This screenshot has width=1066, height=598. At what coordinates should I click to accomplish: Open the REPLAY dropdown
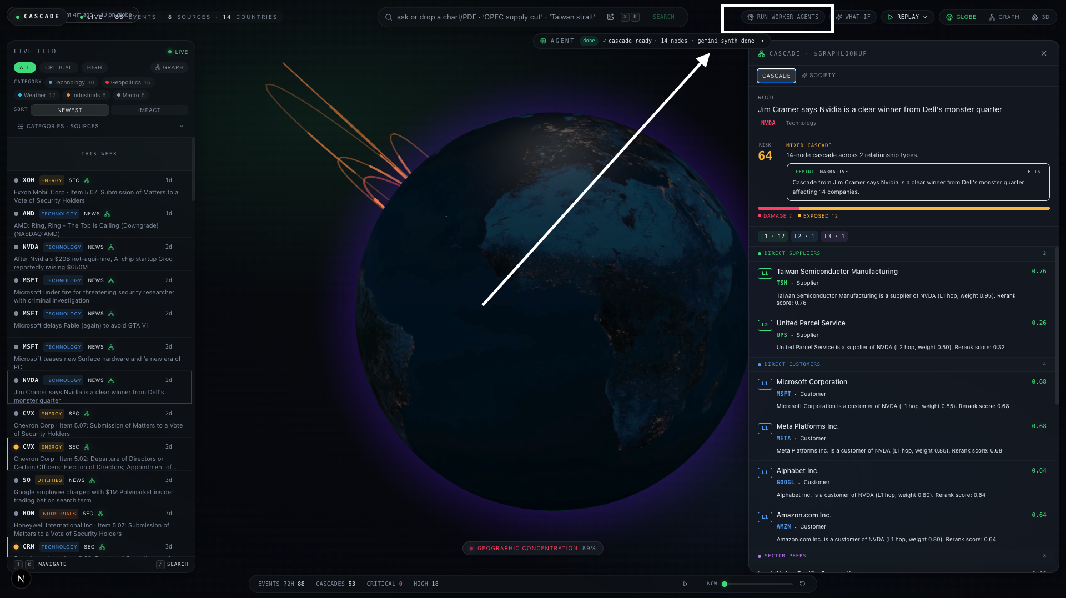point(908,17)
